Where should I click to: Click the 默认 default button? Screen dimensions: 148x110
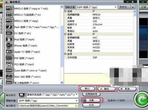(87, 89)
